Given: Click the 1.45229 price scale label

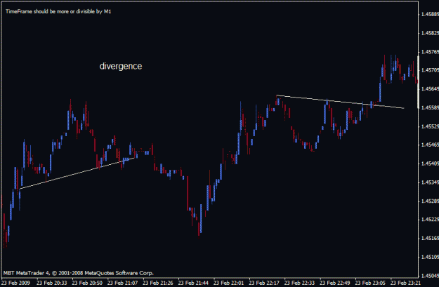Looking at the screenshot, I should [430, 220].
